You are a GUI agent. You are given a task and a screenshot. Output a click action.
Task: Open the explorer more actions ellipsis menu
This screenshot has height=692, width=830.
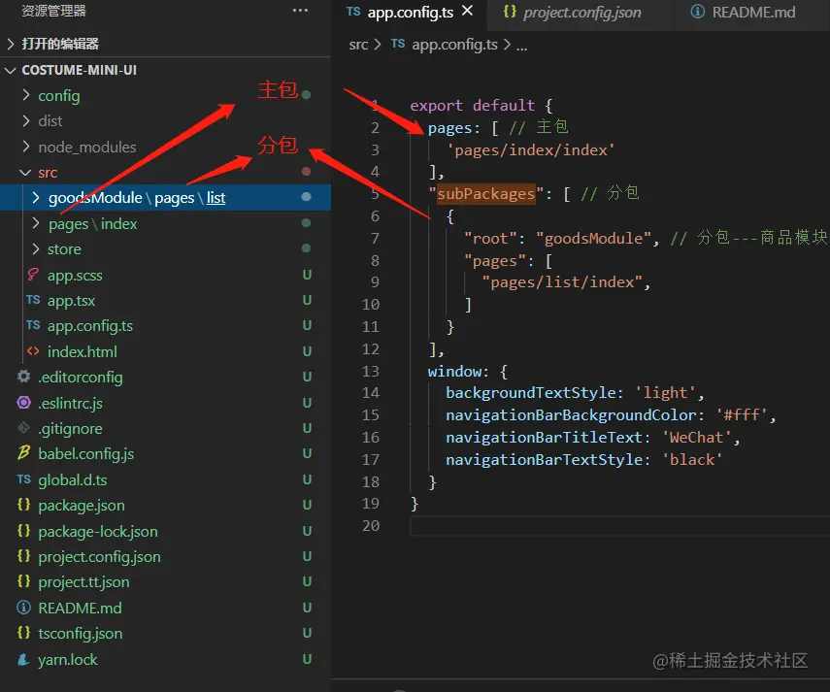coord(300,11)
